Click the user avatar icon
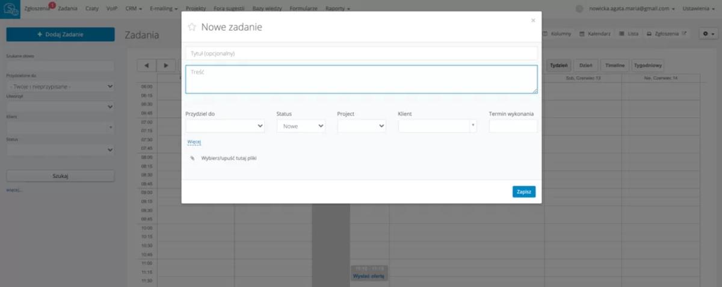This screenshot has height=287, width=722. [580, 9]
